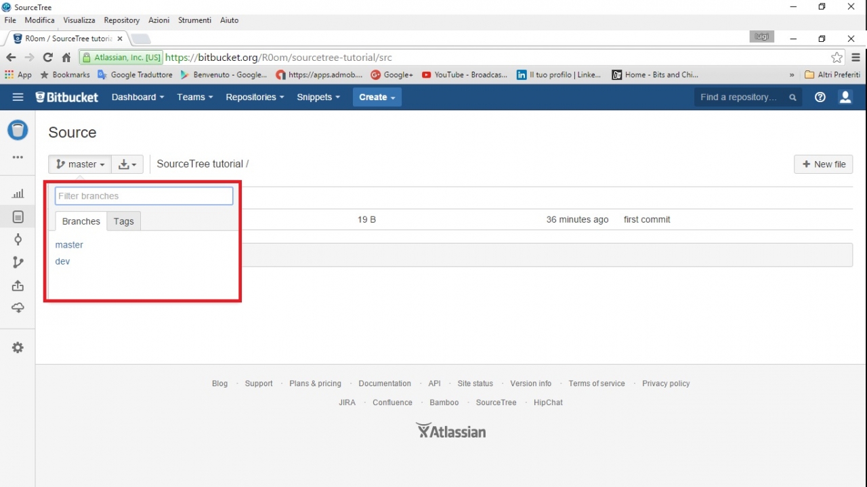This screenshot has width=867, height=487.
Task: Open the Snippets dropdown
Action: tap(318, 97)
